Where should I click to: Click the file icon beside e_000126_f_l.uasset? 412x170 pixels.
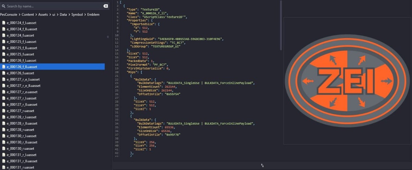coord(3,60)
